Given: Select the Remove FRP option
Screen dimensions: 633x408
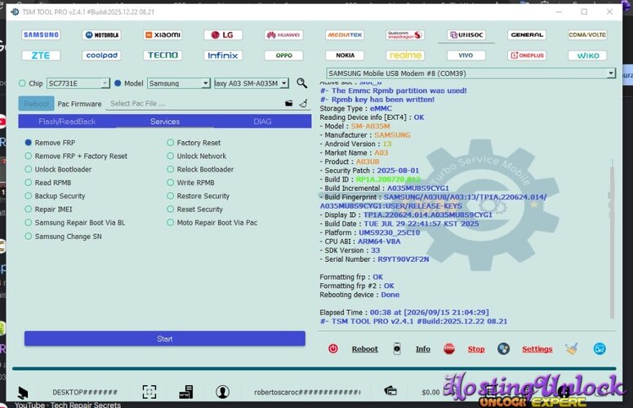Looking at the screenshot, I should point(51,143).
